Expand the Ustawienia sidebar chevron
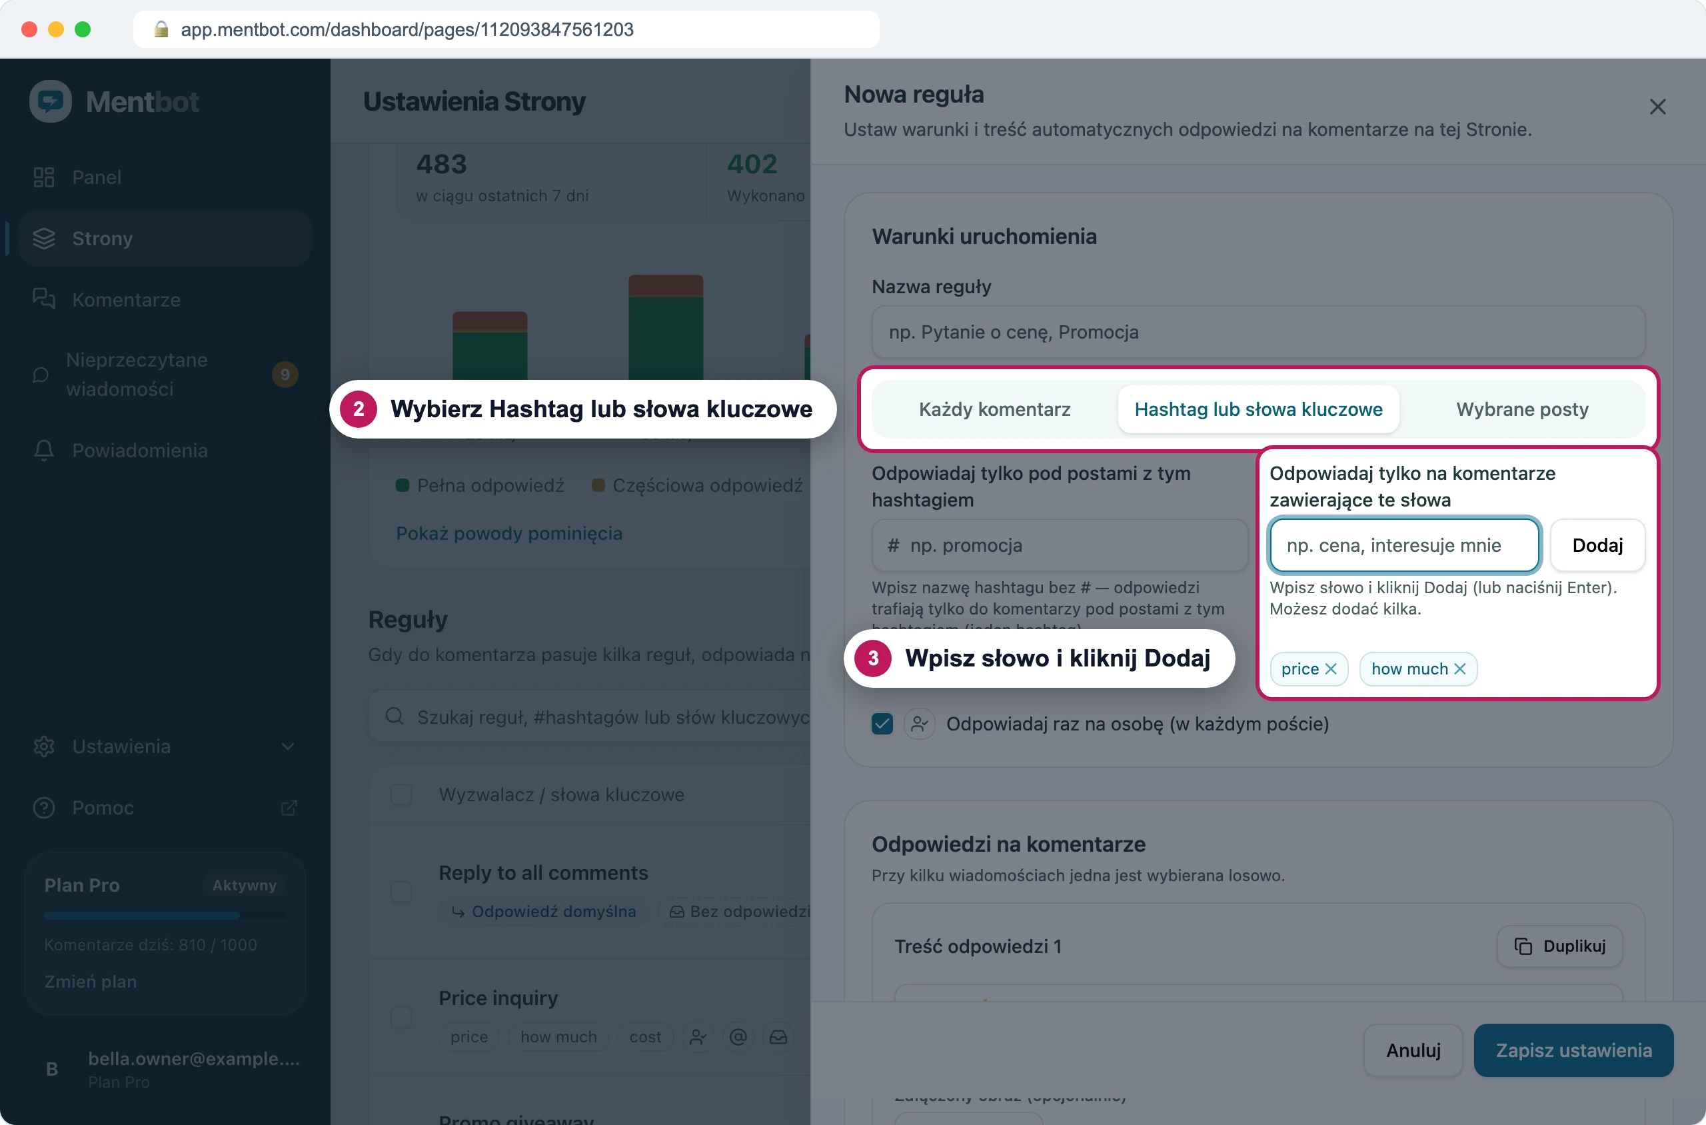The width and height of the screenshot is (1706, 1125). 288,746
